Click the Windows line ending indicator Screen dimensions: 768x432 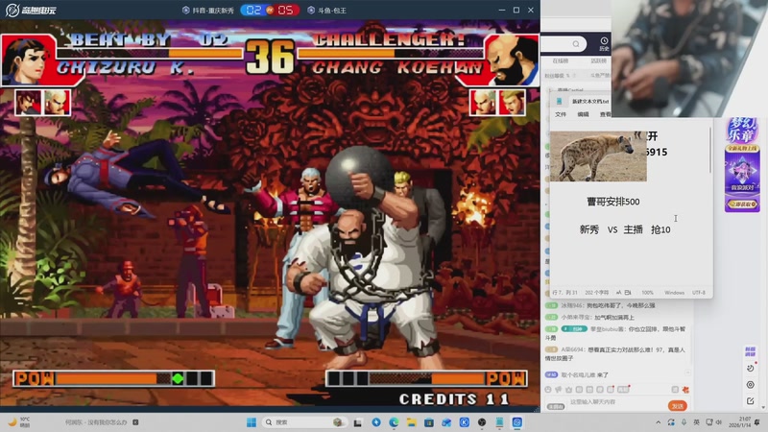tap(674, 293)
